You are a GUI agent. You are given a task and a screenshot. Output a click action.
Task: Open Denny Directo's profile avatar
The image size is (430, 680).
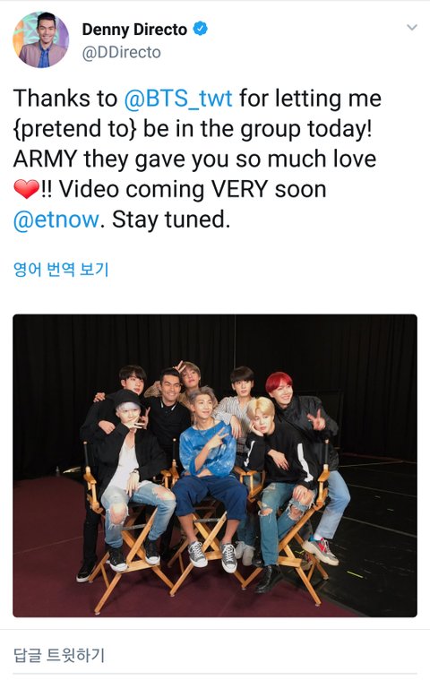(40, 40)
